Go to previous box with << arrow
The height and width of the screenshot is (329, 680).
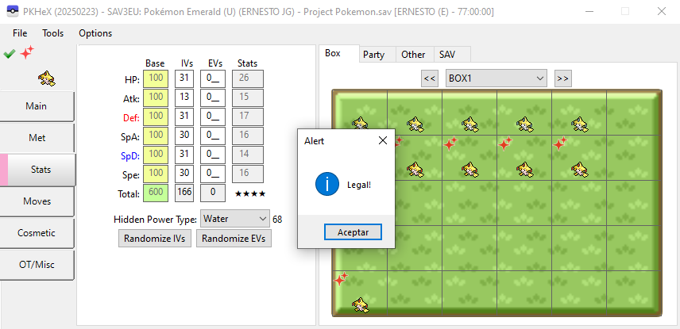[x=430, y=78]
